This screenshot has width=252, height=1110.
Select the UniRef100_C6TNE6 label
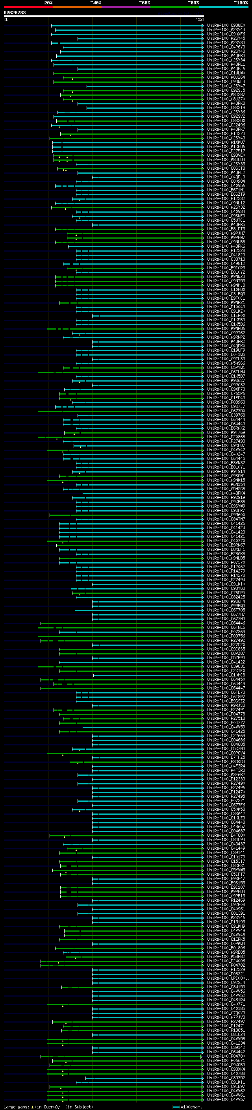coord(226,627)
